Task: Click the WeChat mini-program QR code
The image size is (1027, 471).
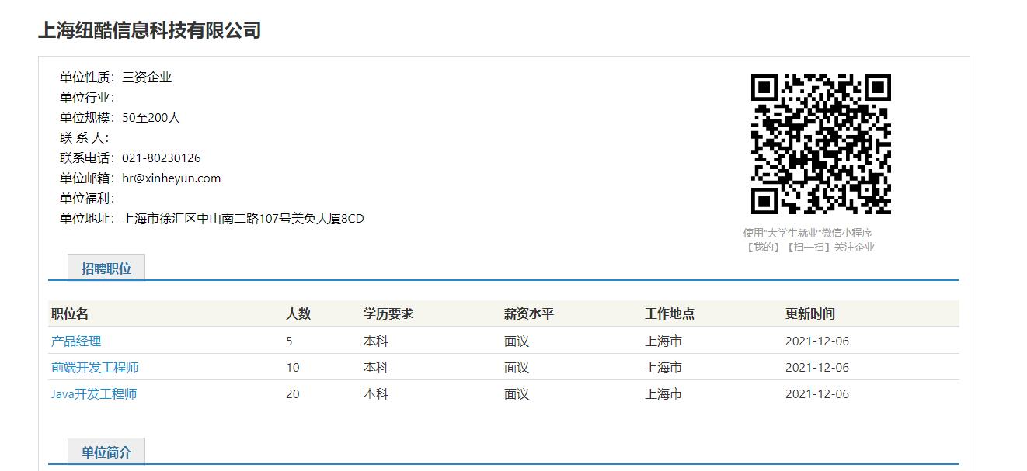Action: 820,144
